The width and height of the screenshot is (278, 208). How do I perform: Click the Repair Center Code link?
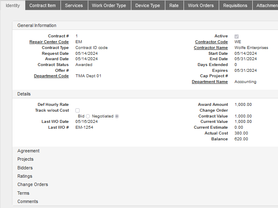49,42
